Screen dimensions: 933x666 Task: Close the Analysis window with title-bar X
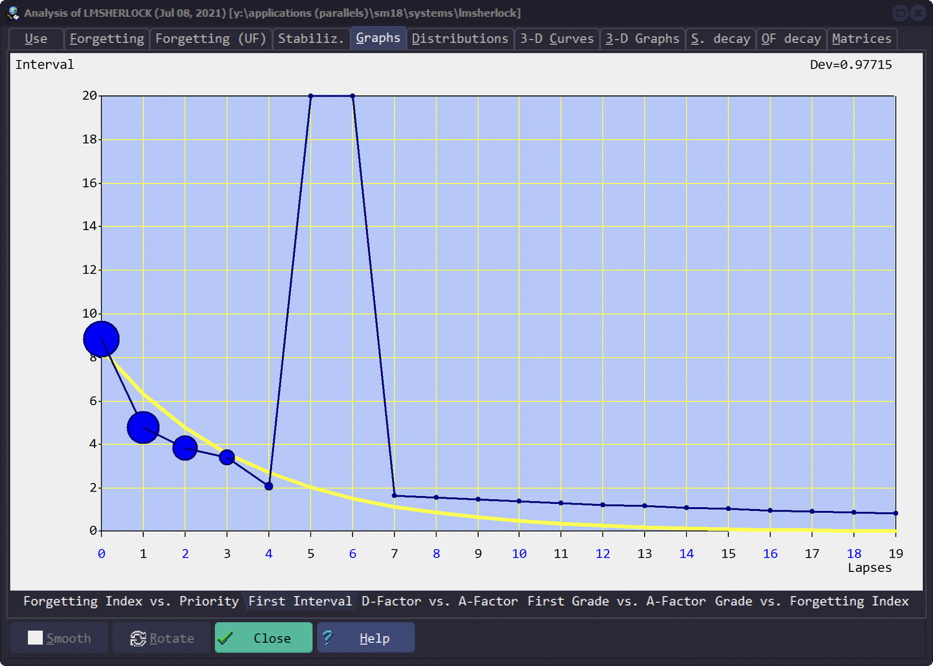(x=918, y=13)
